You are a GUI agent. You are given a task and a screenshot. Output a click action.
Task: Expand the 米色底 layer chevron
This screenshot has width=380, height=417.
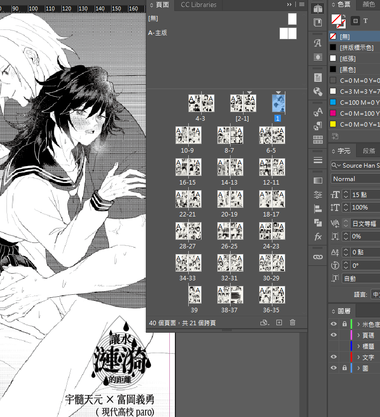click(x=359, y=324)
